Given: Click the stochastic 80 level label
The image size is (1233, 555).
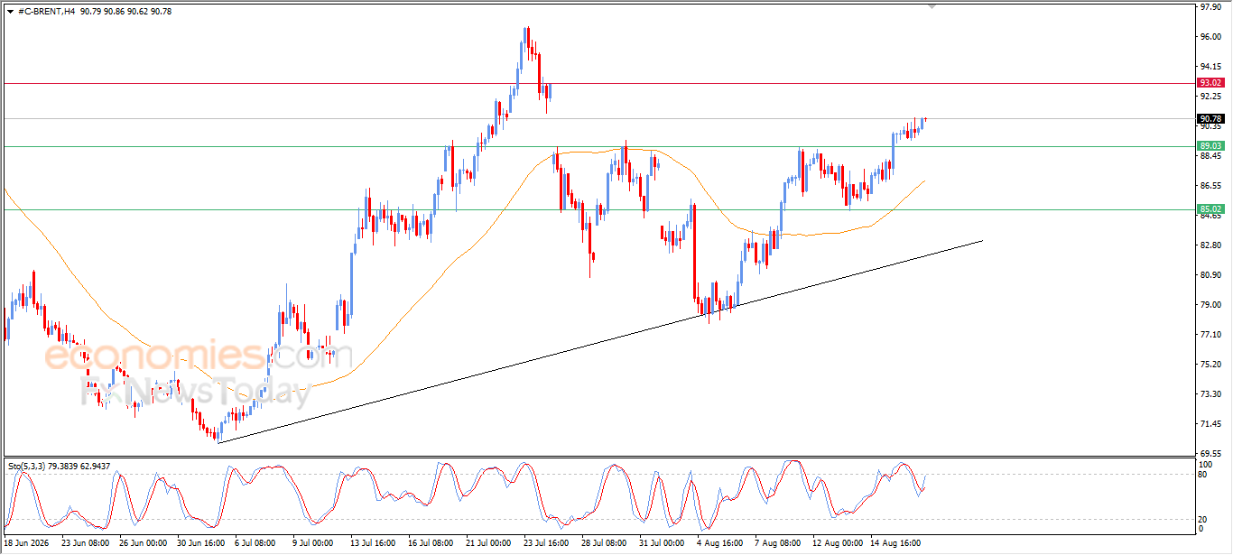Looking at the screenshot, I should (1204, 474).
